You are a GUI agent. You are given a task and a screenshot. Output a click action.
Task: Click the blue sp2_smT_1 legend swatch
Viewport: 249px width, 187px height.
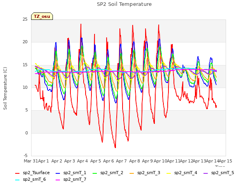(x=58, y=173)
